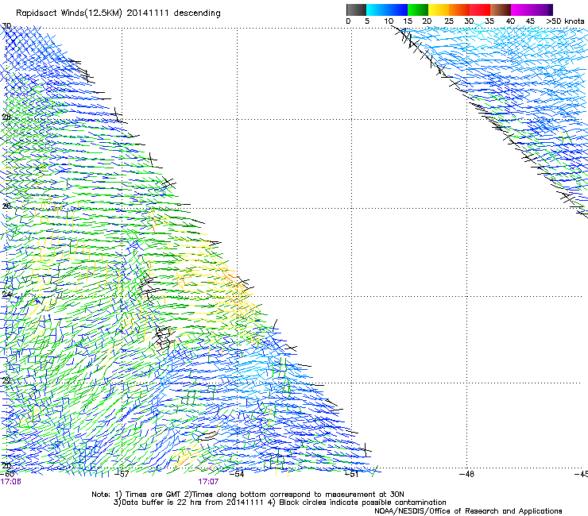The image size is (588, 516).
Task: Click the '26' latitude axis label
Action: click(x=6, y=206)
